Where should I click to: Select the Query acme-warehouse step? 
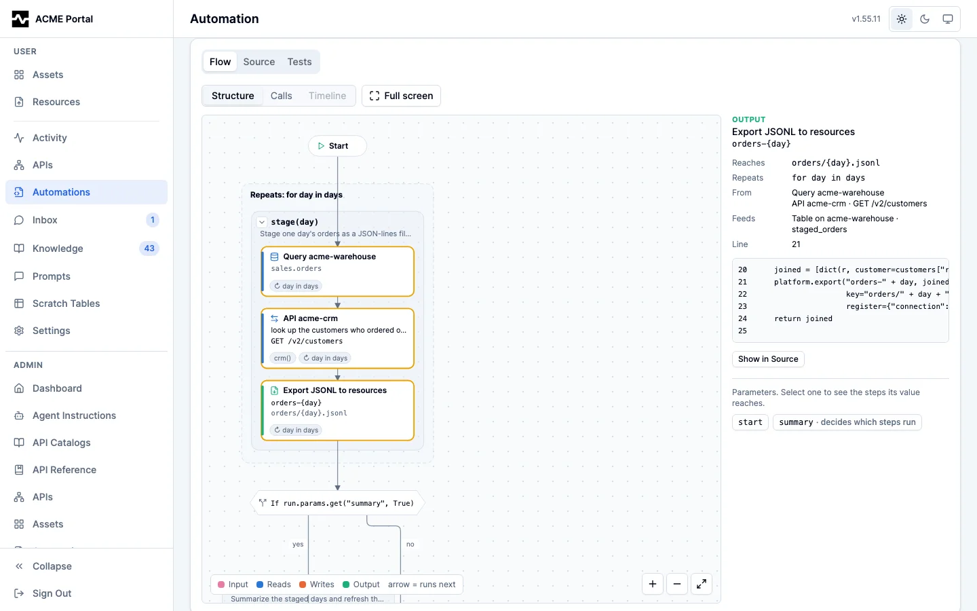[x=338, y=272]
